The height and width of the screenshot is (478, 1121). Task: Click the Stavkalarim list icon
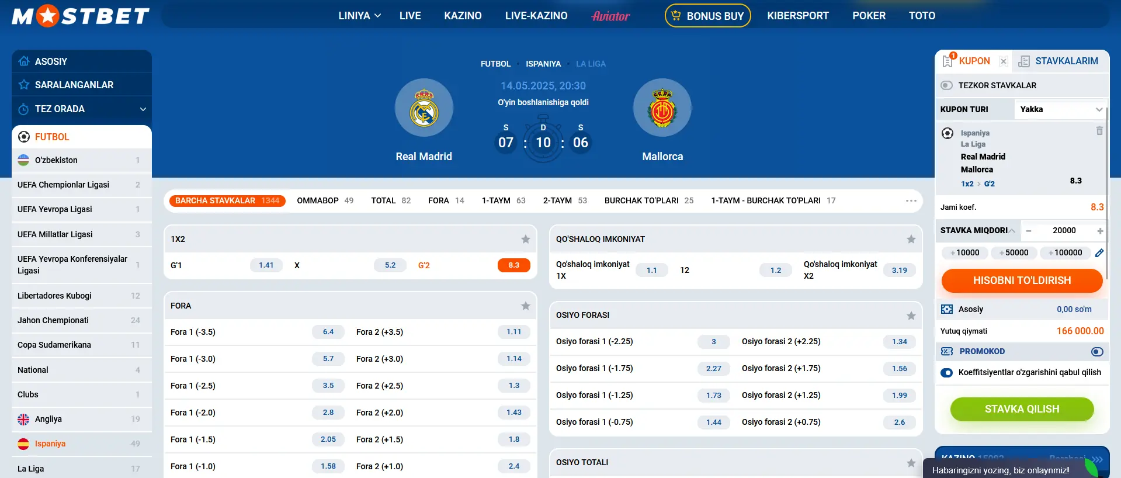pos(1024,61)
